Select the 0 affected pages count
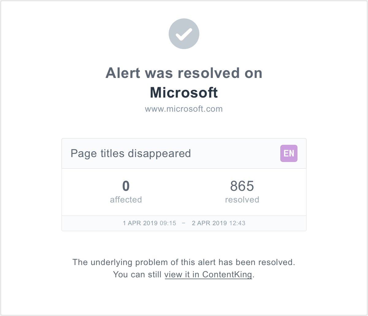Viewport: 368px width, 316px height. [x=126, y=186]
